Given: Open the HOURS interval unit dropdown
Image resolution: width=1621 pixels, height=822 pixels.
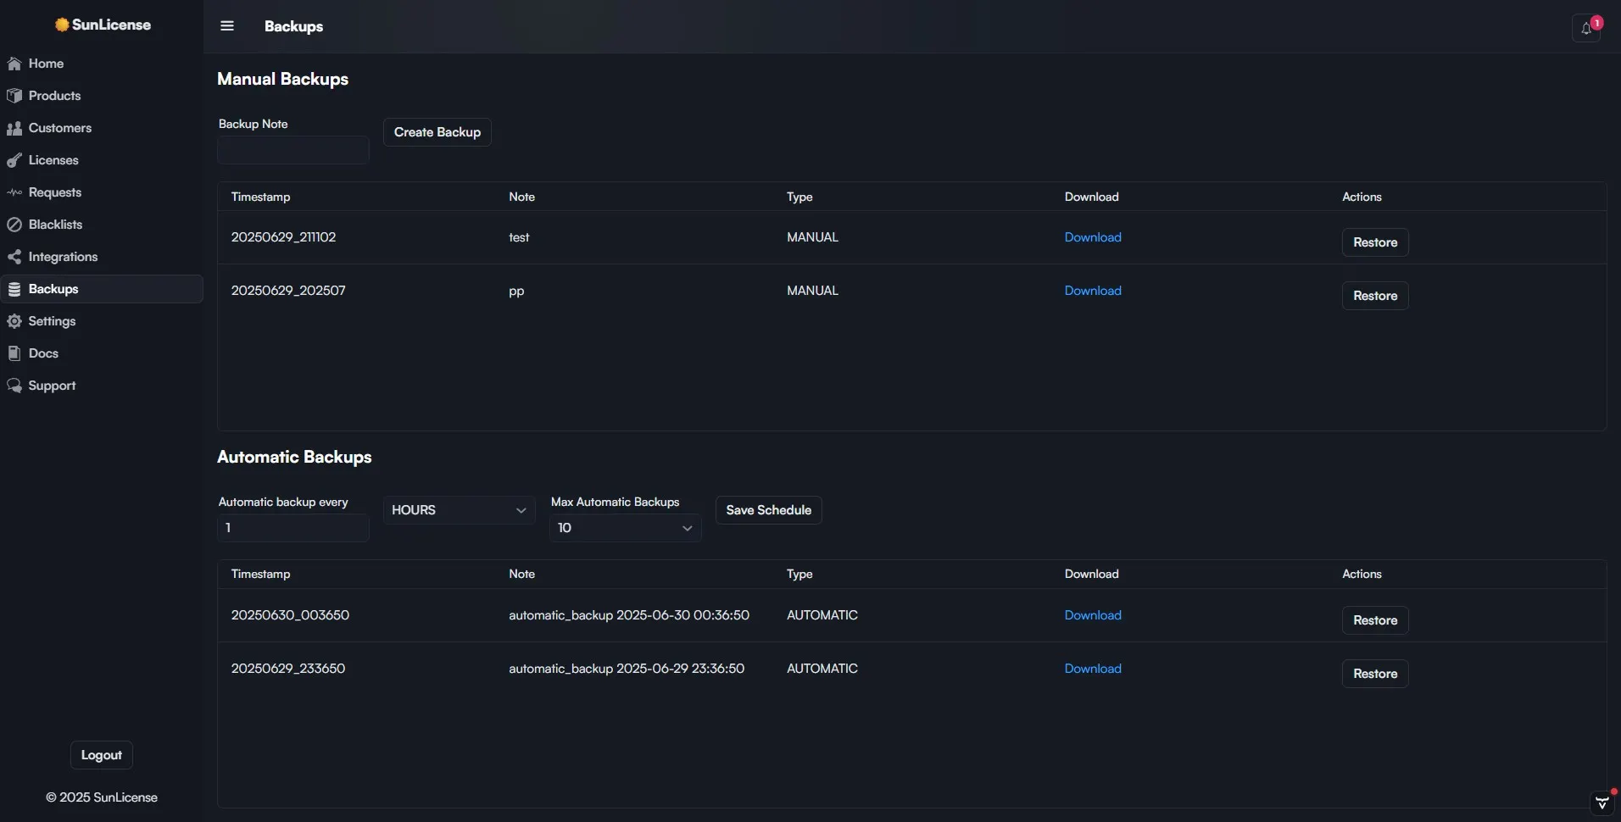Looking at the screenshot, I should click(x=460, y=510).
